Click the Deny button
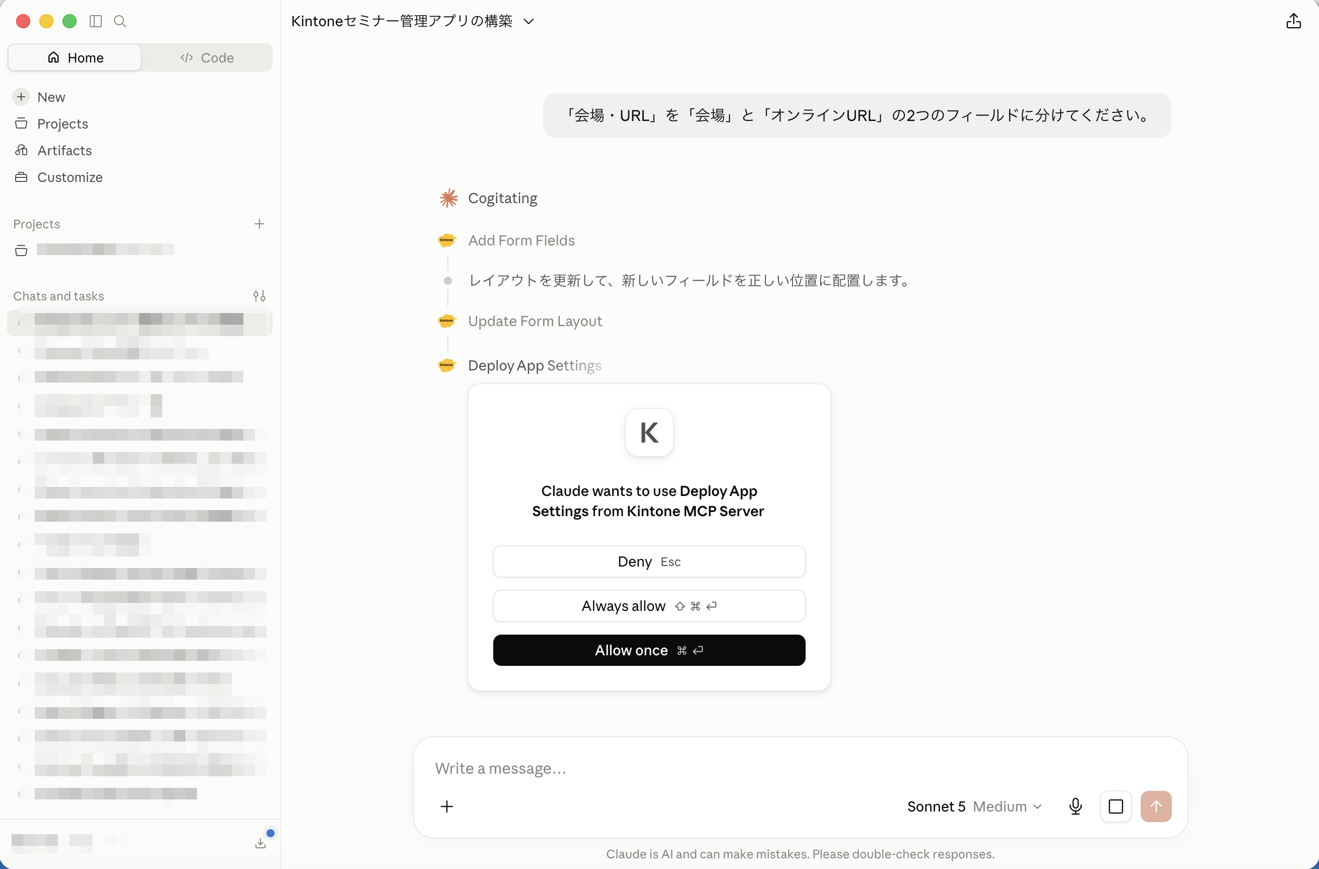1319x869 pixels. (649, 561)
